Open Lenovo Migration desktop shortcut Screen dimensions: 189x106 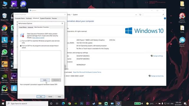182,42
